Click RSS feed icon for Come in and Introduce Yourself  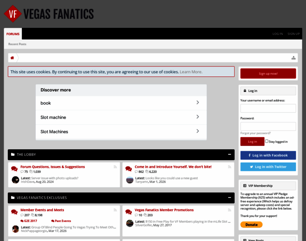[229, 167]
